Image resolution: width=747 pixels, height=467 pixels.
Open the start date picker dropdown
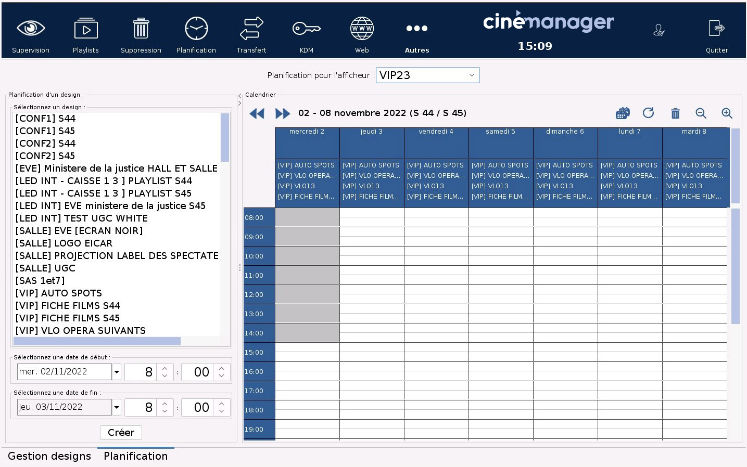pos(117,372)
